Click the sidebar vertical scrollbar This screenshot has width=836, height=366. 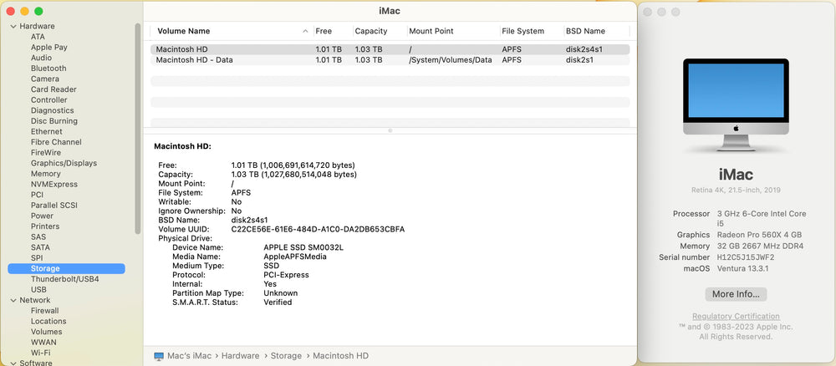coord(138,128)
